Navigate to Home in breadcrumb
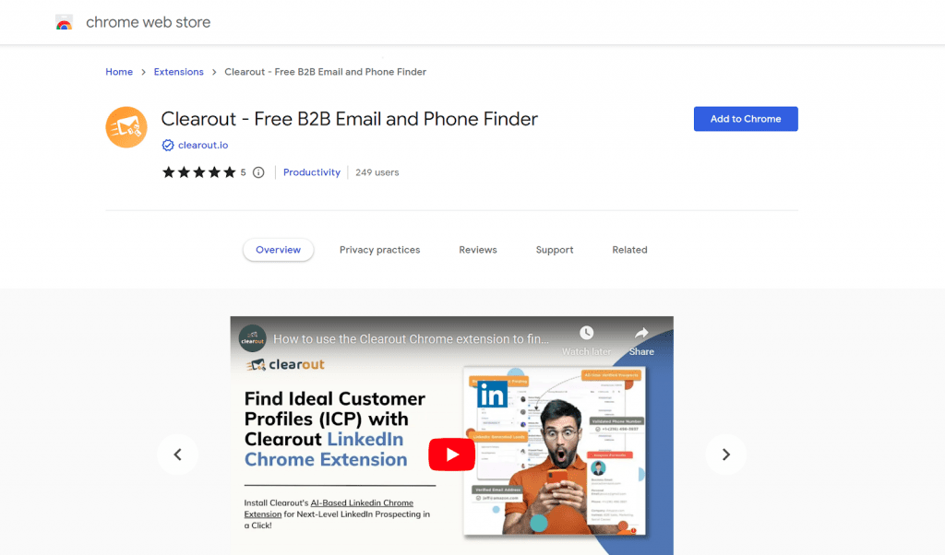 pos(119,72)
